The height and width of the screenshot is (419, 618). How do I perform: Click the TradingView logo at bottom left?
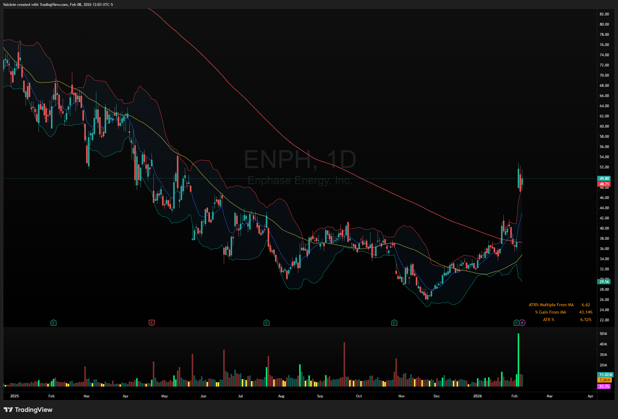click(x=28, y=410)
